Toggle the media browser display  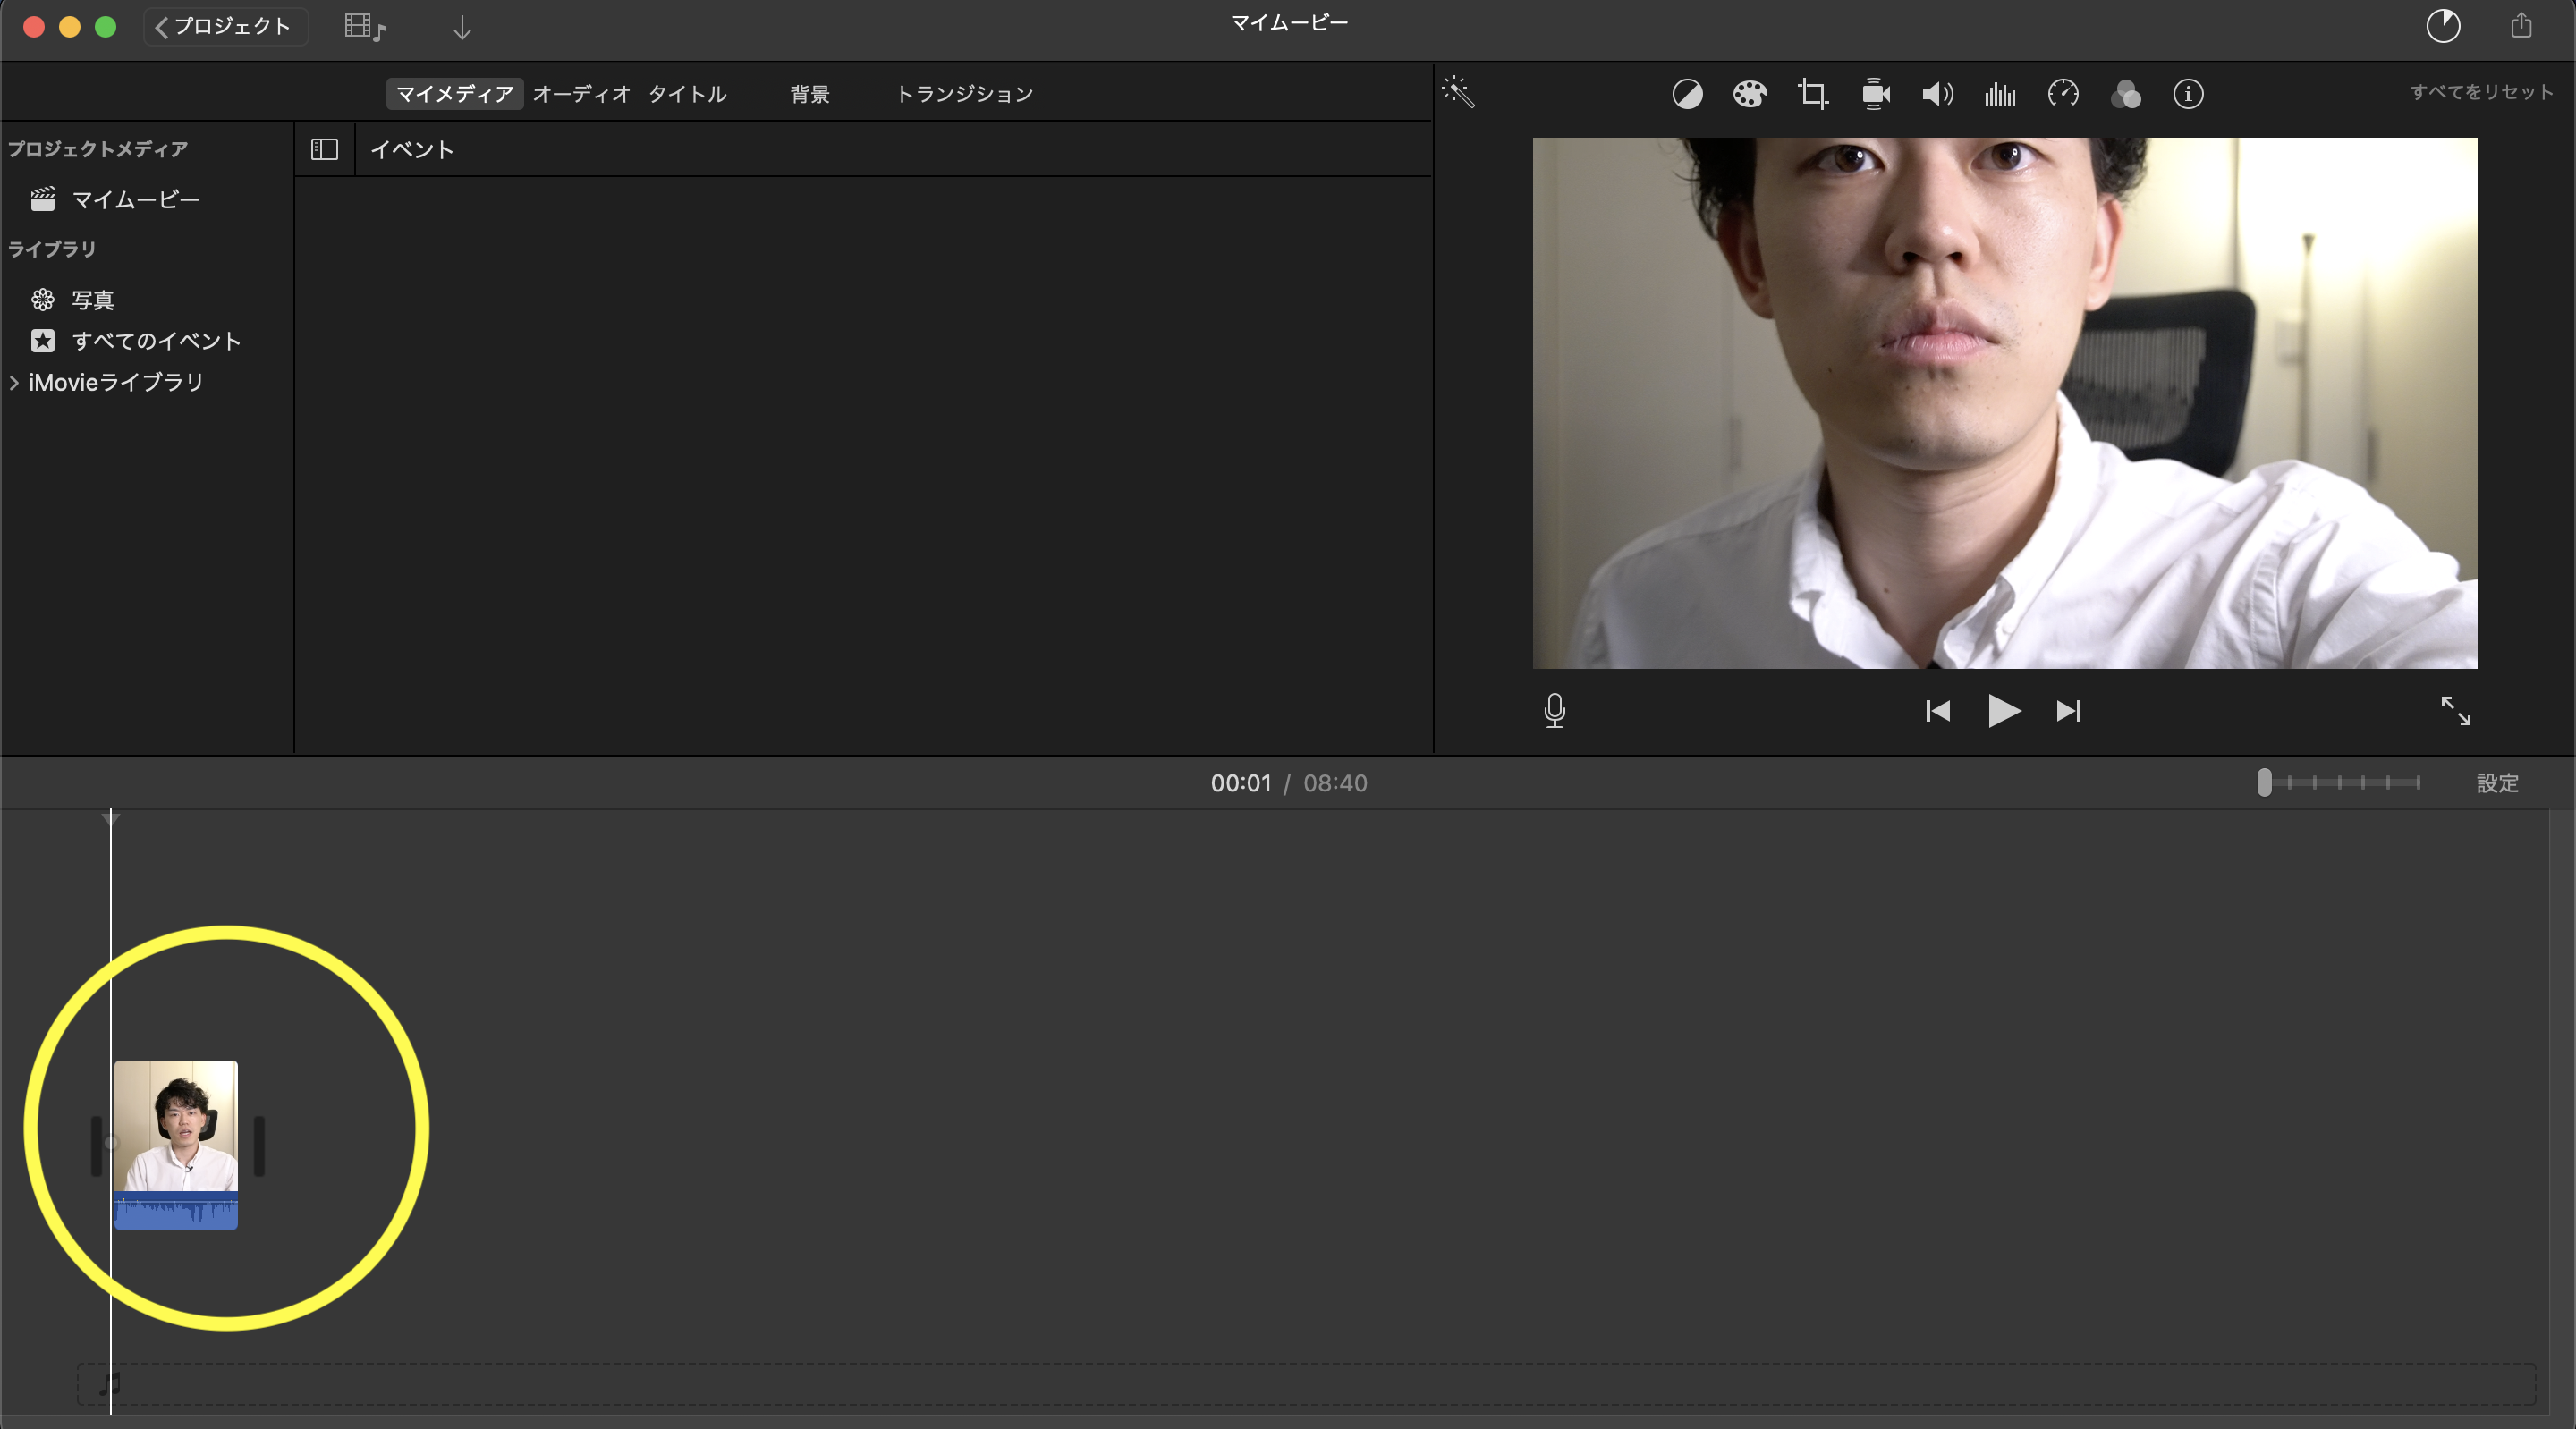364,27
